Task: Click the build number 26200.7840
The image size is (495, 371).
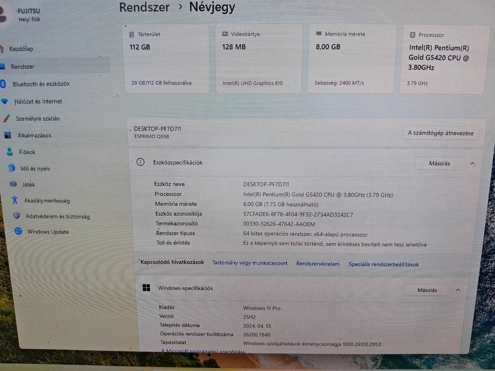Action: 257,335
